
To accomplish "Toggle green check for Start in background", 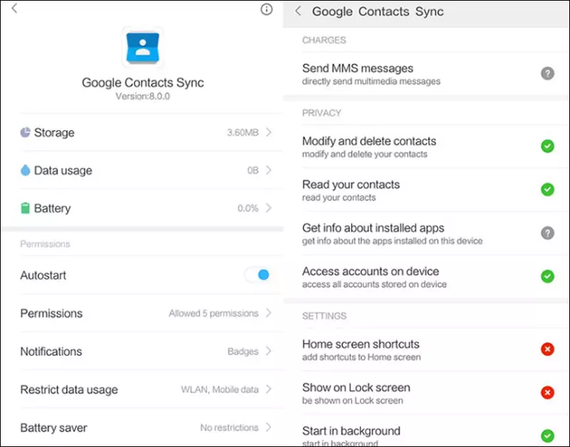I will [547, 436].
